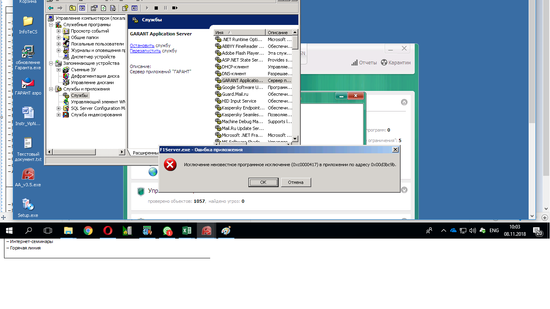The height and width of the screenshot is (309, 550).
Task: Click the up-one-level folder toolbar icon
Action: pos(72,8)
